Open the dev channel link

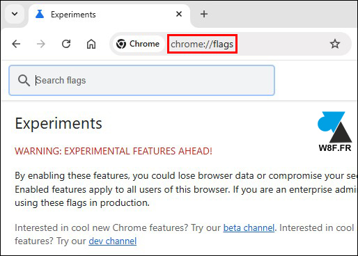click(x=113, y=241)
